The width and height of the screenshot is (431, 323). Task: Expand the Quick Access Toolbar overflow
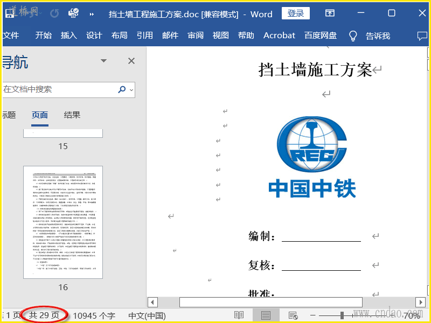tap(92, 15)
